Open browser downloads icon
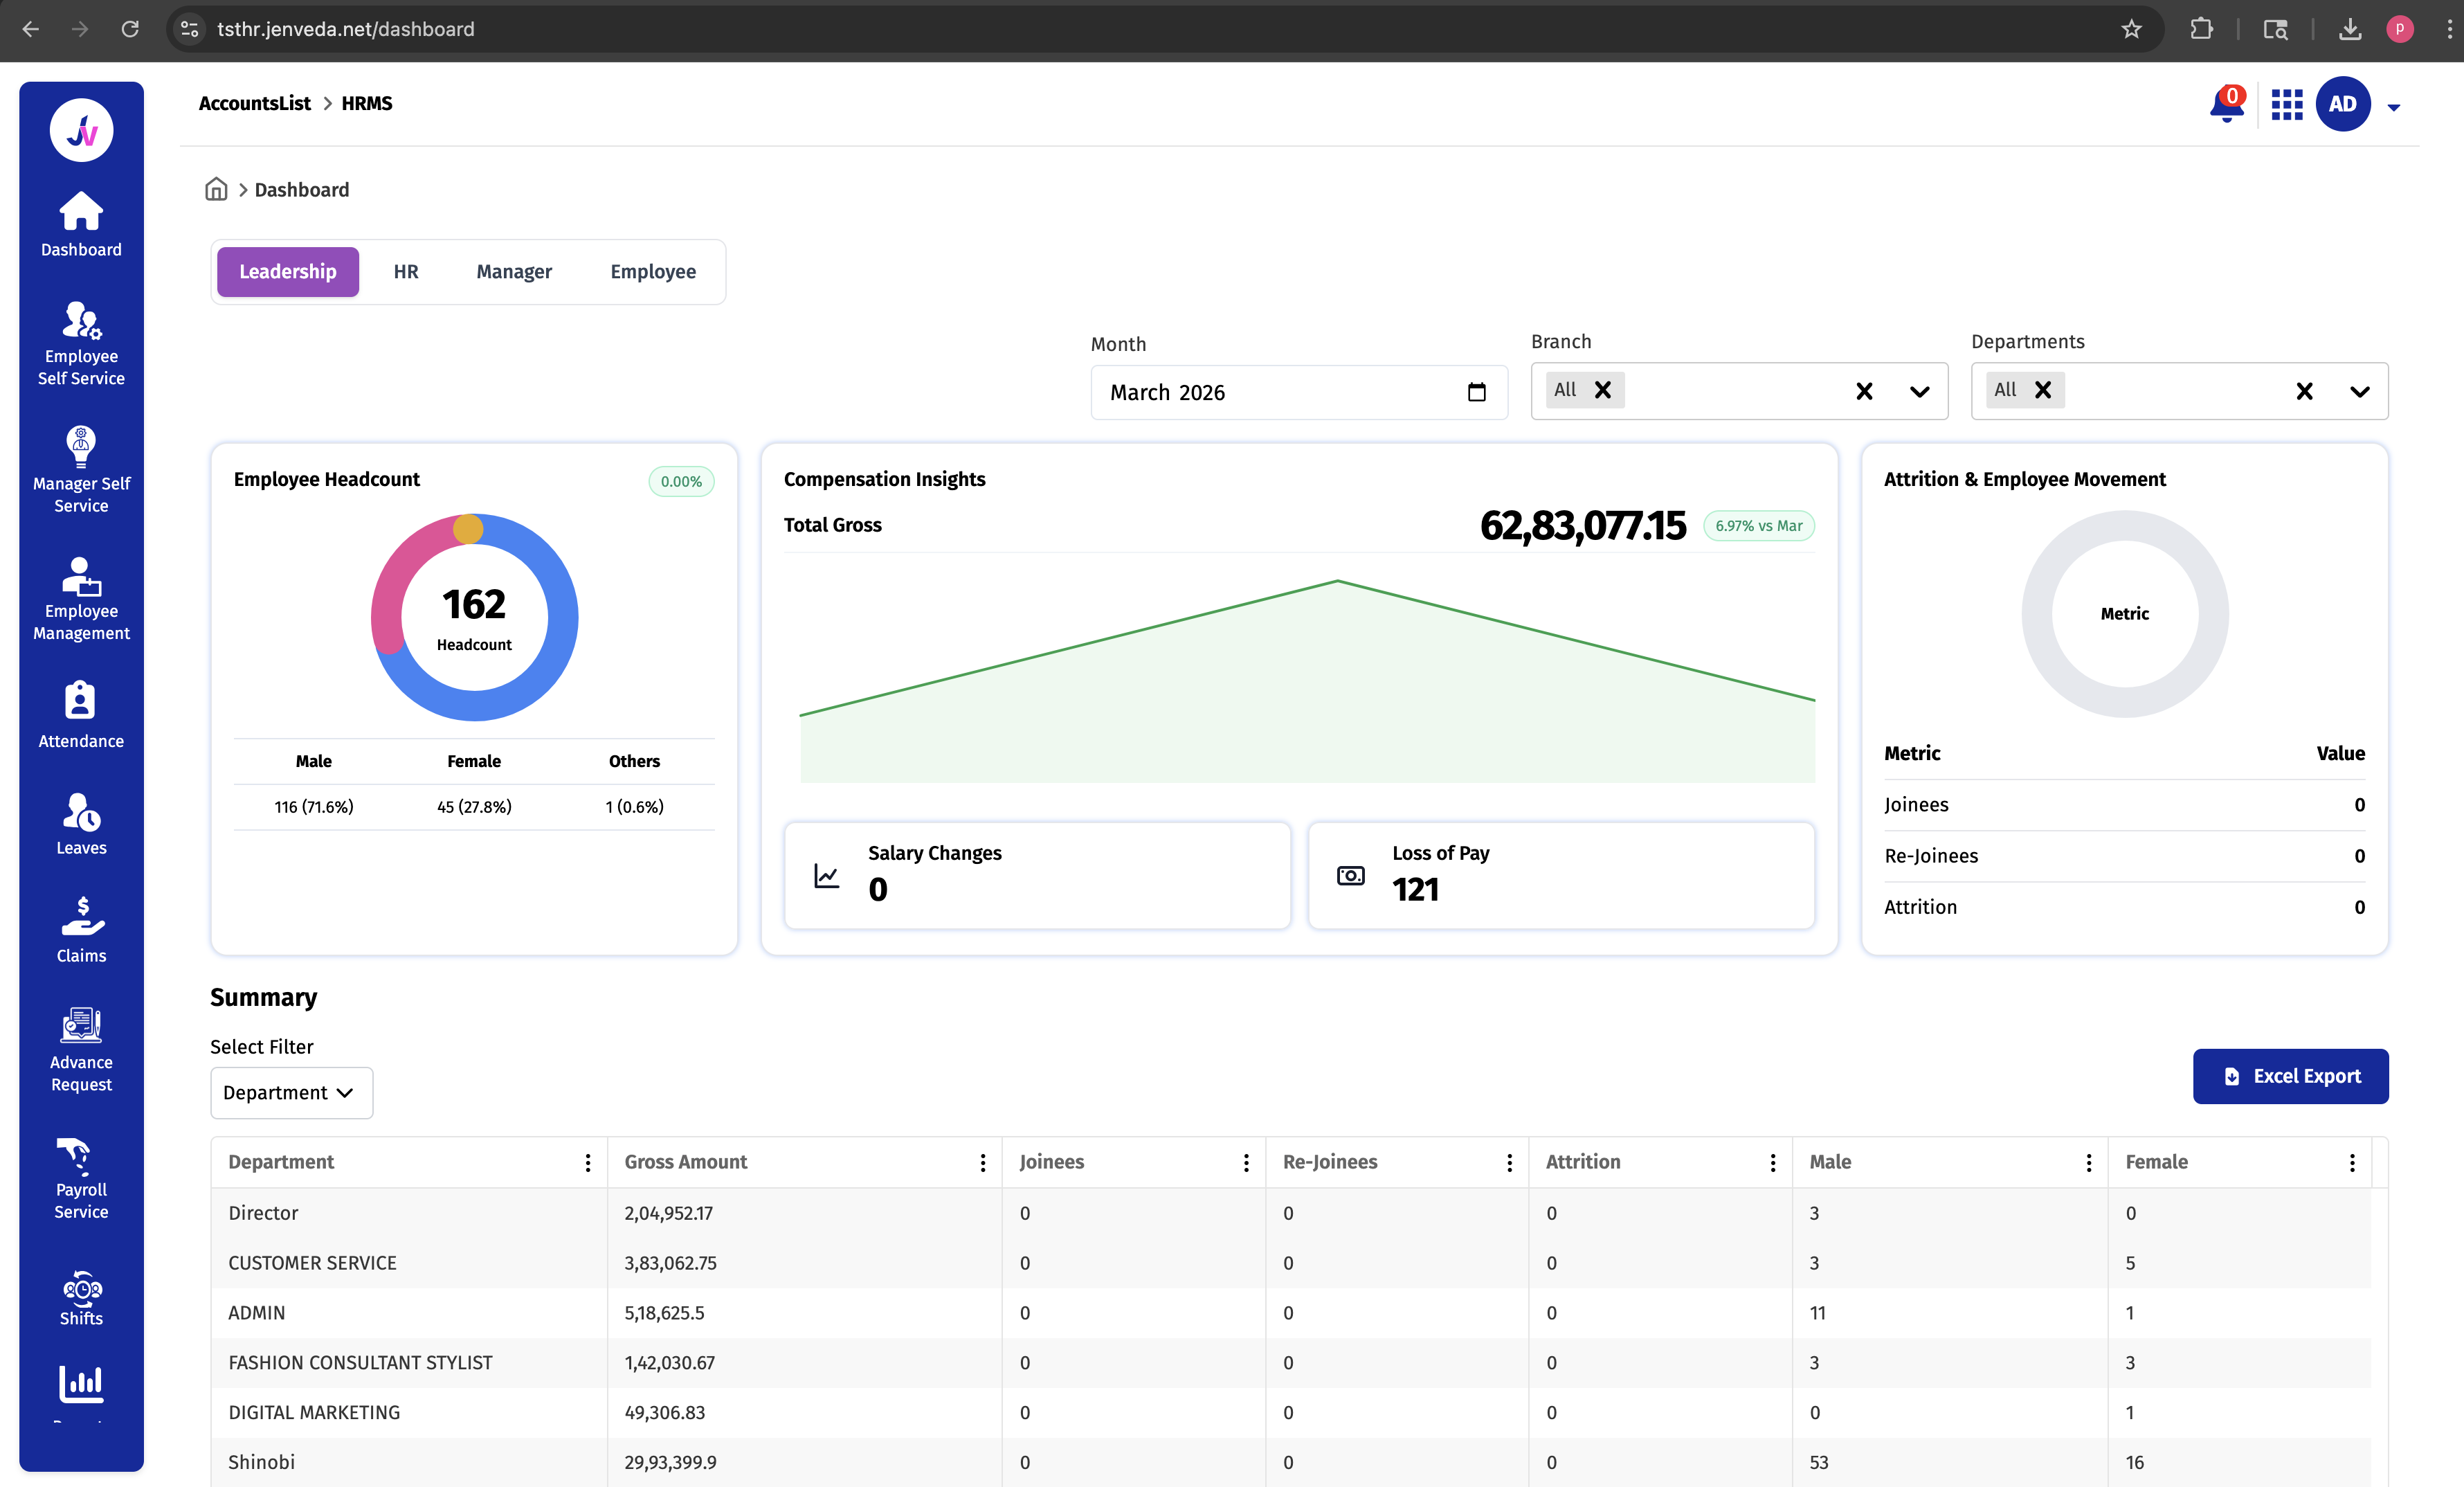2464x1487 pixels. tap(2350, 29)
